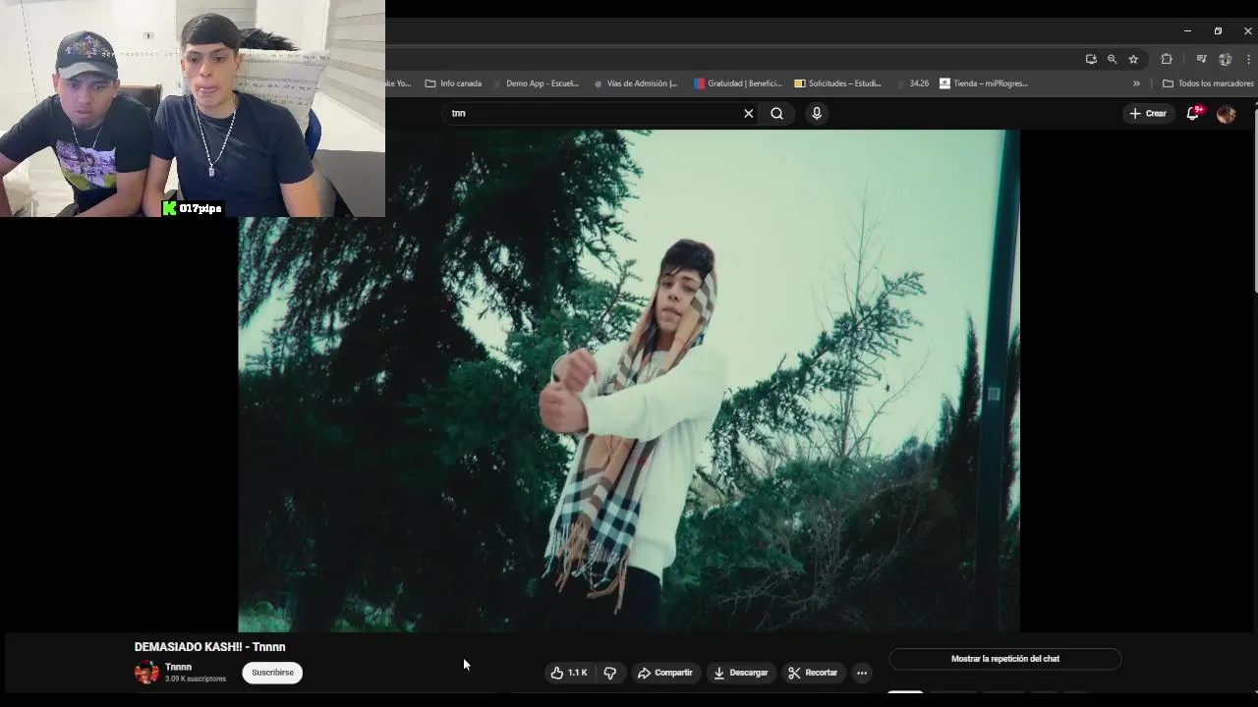This screenshot has width=1258, height=707.
Task: Open the Tienda – miPRogres... bookmark
Action: pyautogui.click(x=984, y=83)
